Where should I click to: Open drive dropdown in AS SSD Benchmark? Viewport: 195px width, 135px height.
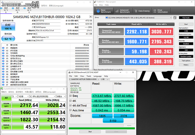pos(84,79)
